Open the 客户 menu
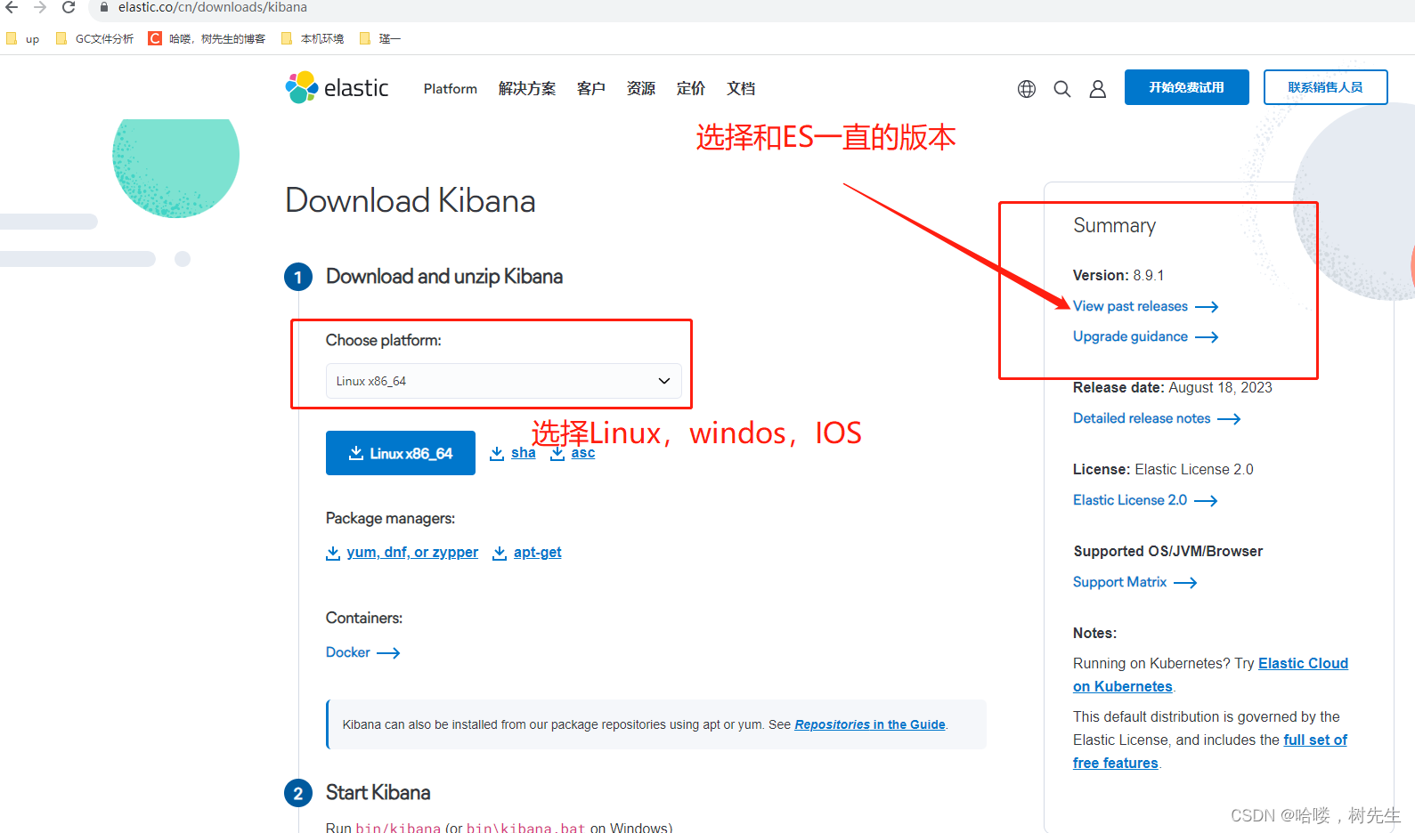Image resolution: width=1415 pixels, height=833 pixels. pyautogui.click(x=591, y=89)
